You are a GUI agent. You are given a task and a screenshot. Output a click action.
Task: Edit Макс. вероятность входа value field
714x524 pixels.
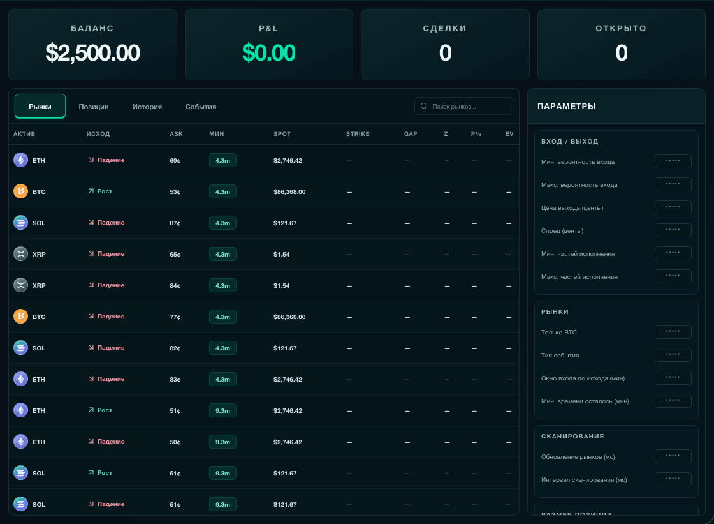point(673,184)
